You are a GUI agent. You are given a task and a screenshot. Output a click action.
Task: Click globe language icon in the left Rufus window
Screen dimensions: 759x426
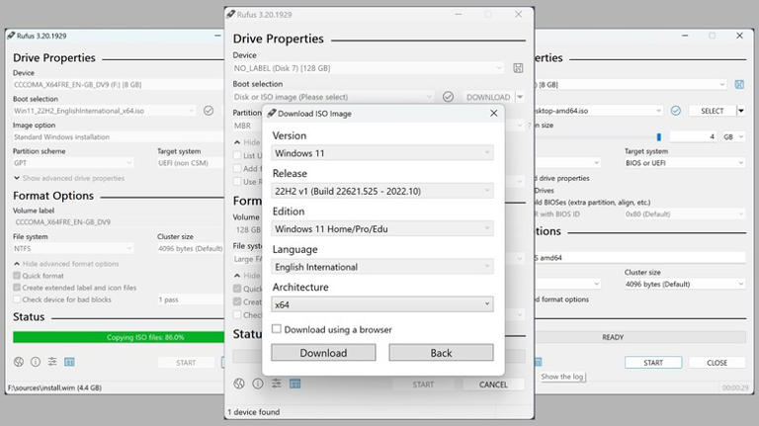click(x=19, y=362)
